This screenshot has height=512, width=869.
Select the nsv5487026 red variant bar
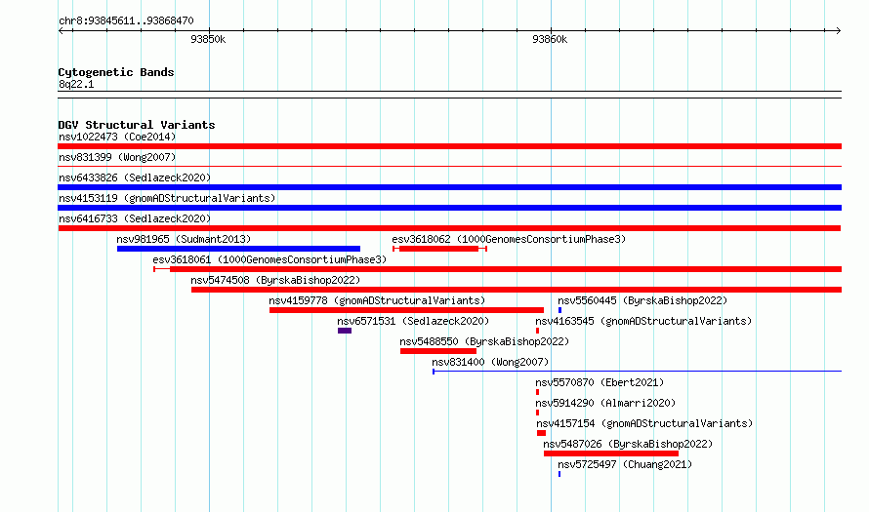(610, 453)
